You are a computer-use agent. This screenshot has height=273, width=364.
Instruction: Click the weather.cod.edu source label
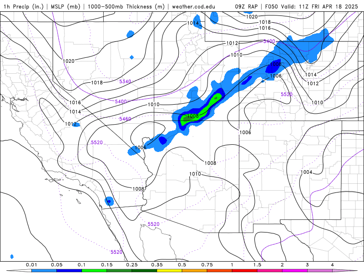coord(193,6)
